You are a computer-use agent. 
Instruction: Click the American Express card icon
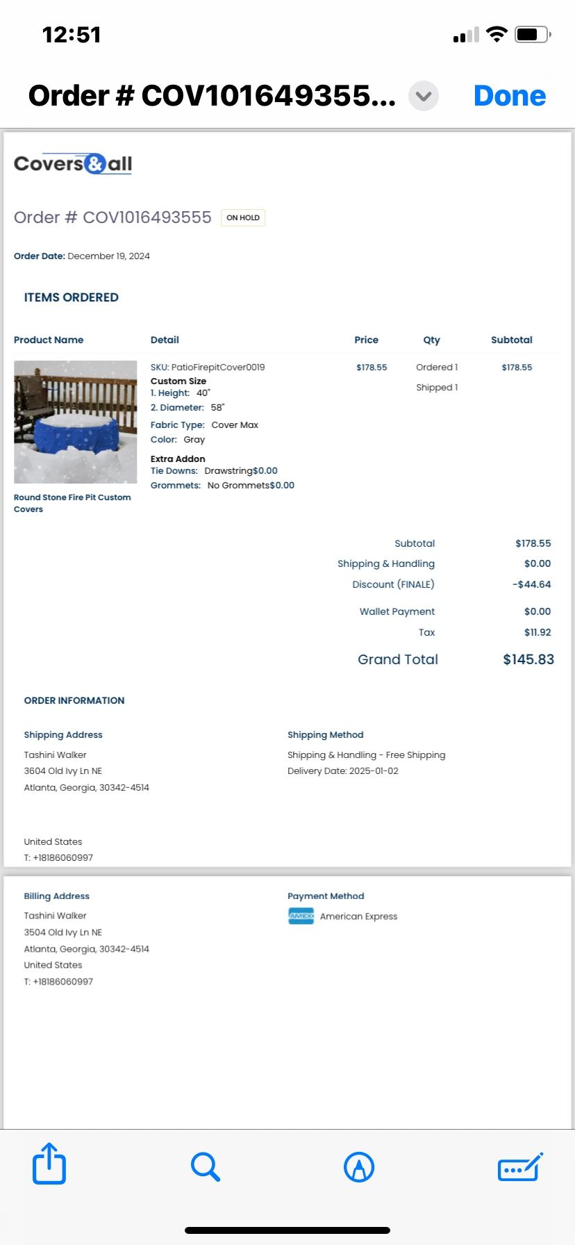301,916
